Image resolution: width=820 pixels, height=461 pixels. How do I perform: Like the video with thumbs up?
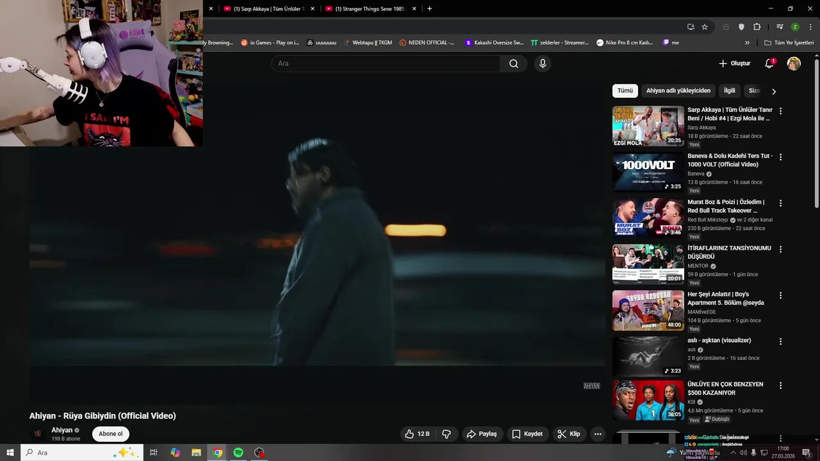[x=417, y=434]
